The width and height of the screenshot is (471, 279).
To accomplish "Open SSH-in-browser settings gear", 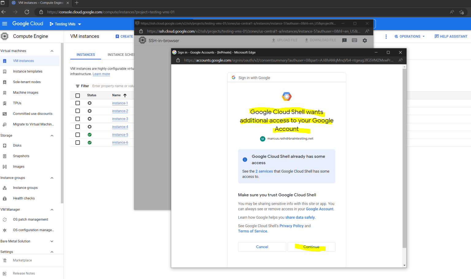I will pos(365,40).
